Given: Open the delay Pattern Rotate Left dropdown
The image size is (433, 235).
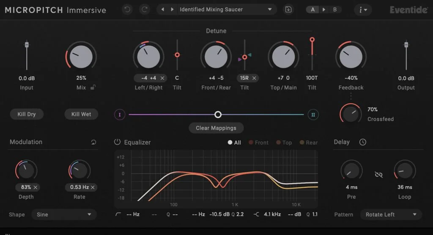Looking at the screenshot, I should [391, 215].
